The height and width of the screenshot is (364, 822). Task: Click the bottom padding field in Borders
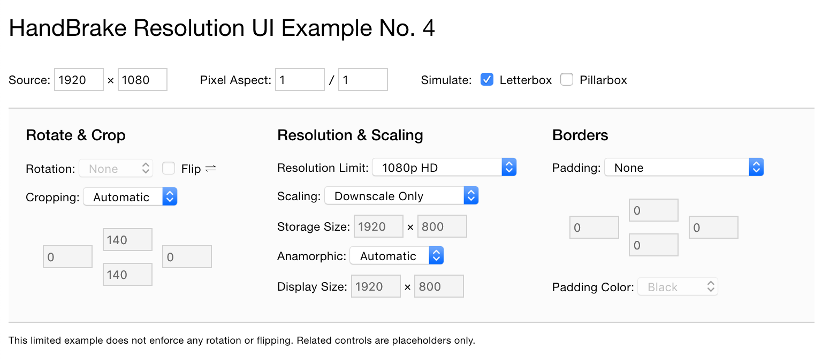point(653,245)
